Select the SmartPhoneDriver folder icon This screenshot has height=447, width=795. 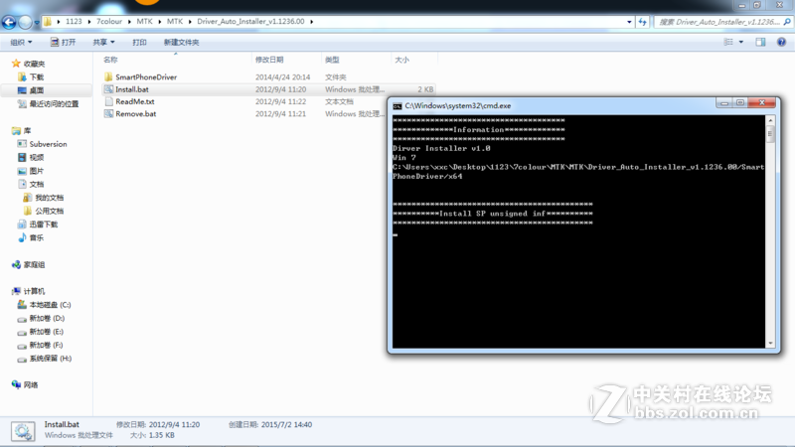[x=108, y=77]
